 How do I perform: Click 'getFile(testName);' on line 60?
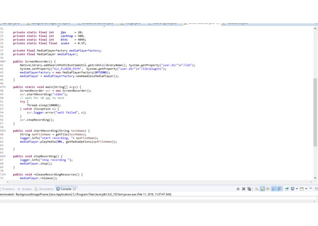tap(71, 135)
